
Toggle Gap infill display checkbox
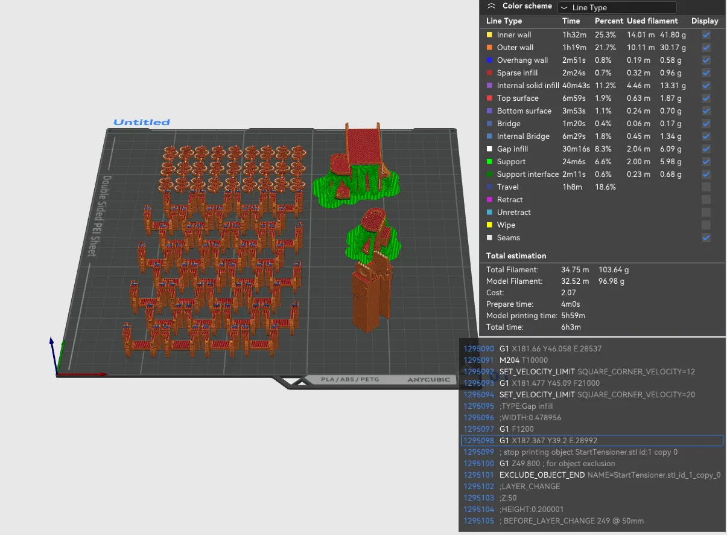tap(706, 149)
